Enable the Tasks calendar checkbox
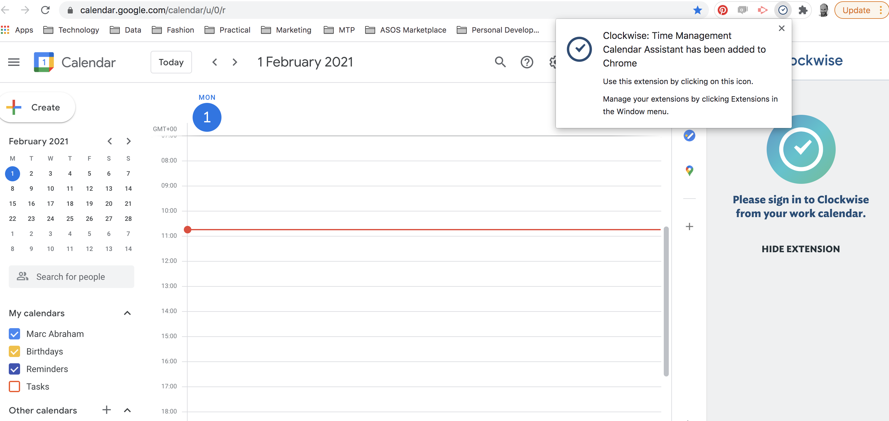 [14, 386]
